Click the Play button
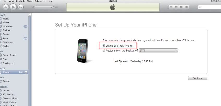 13,7
